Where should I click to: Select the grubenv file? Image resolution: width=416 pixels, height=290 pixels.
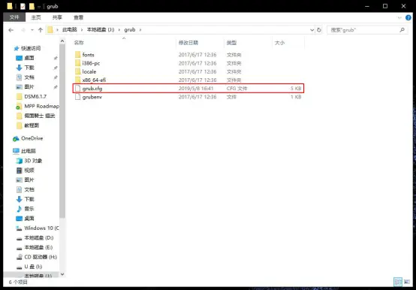click(x=92, y=97)
